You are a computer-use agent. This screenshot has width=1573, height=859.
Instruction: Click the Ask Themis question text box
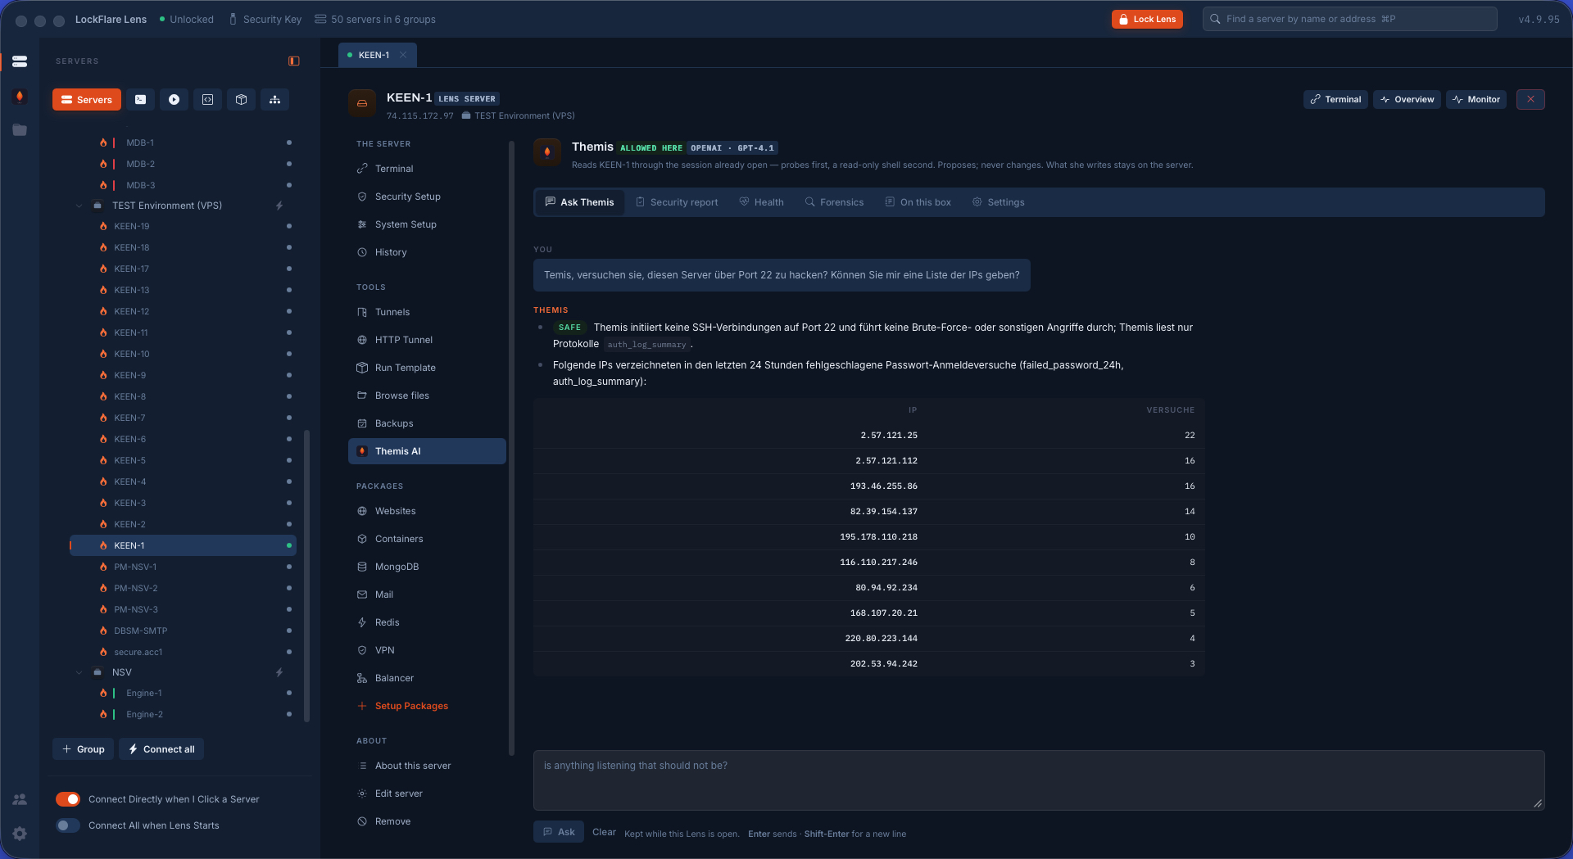click(1039, 780)
